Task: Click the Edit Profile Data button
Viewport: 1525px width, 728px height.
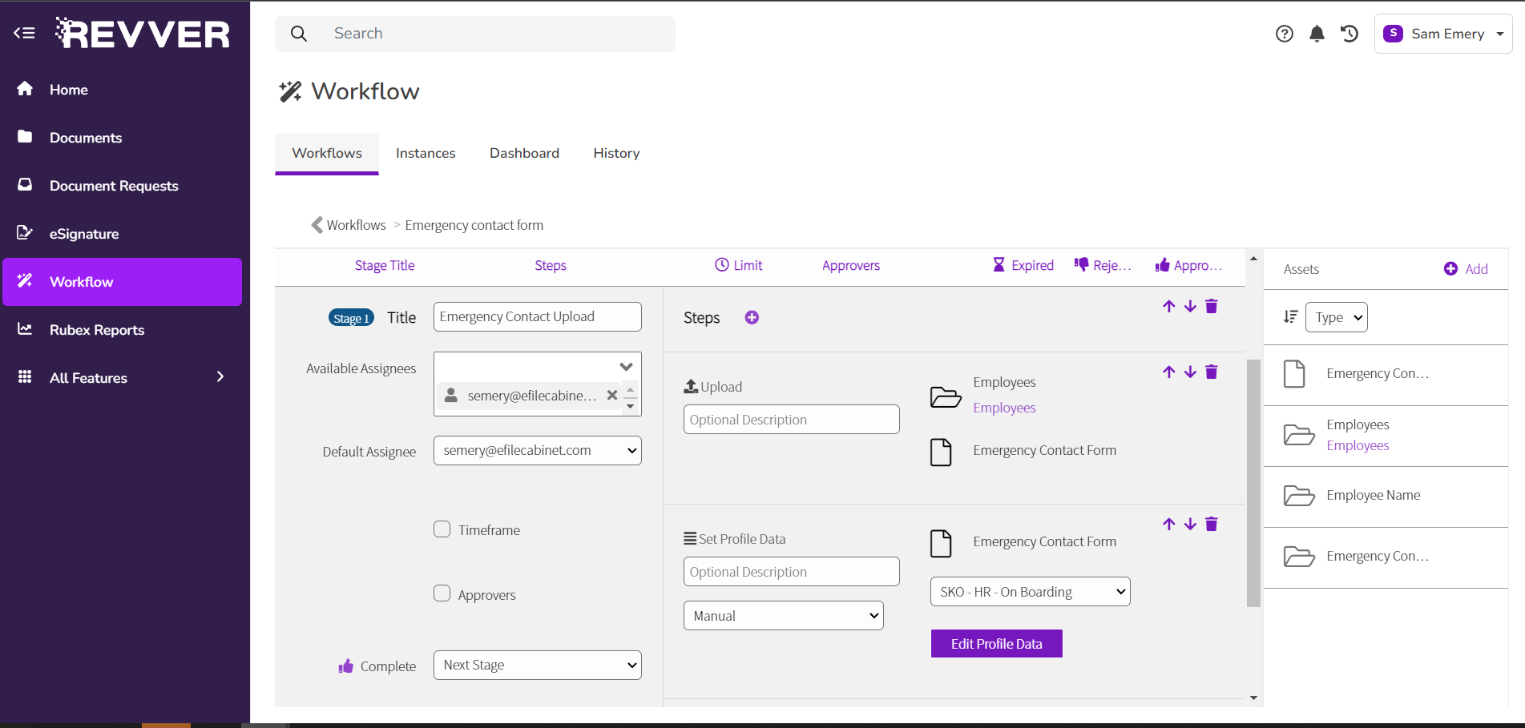Action: pyautogui.click(x=996, y=643)
